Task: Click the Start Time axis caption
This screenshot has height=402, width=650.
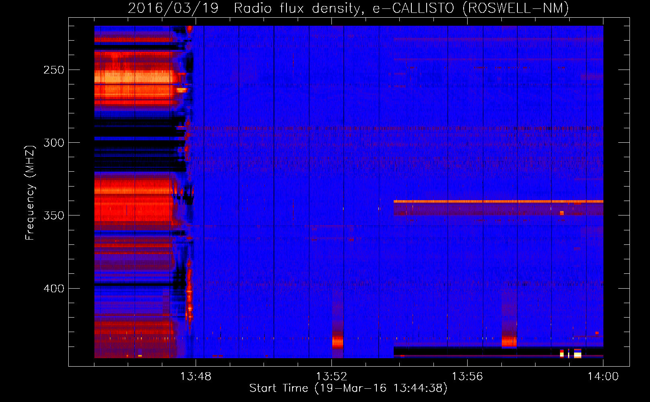Action: click(348, 388)
